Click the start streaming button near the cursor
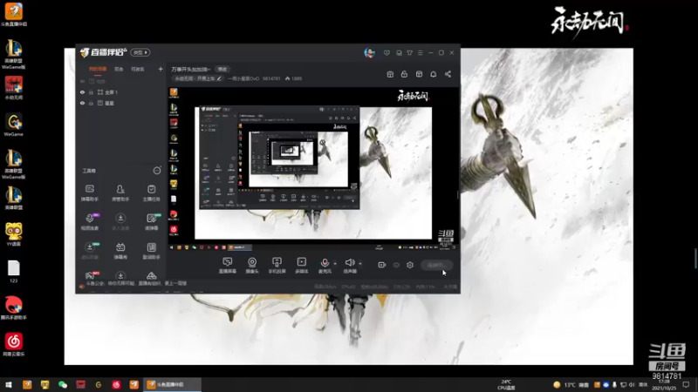 [x=436, y=266]
